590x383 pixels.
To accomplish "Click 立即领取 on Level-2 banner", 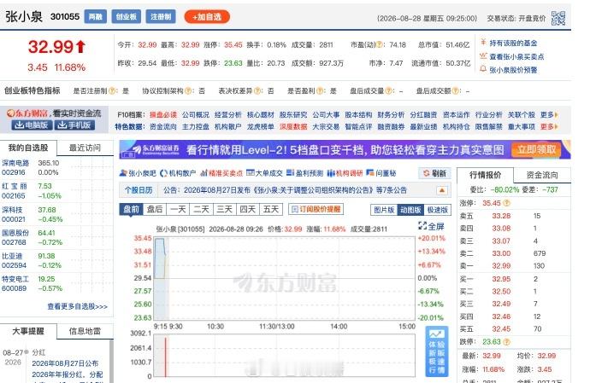I will click(537, 150).
